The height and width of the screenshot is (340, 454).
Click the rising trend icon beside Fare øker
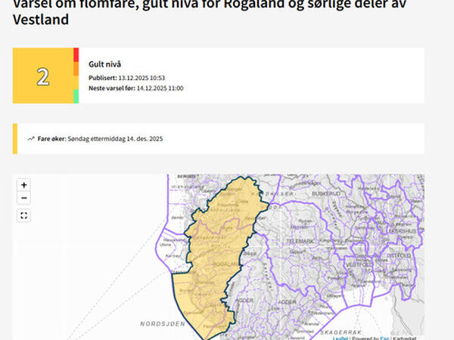click(31, 139)
